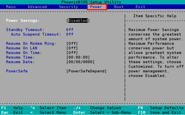185x115 pixels.
Task: Click the Resume Date label
Action: 20,62
